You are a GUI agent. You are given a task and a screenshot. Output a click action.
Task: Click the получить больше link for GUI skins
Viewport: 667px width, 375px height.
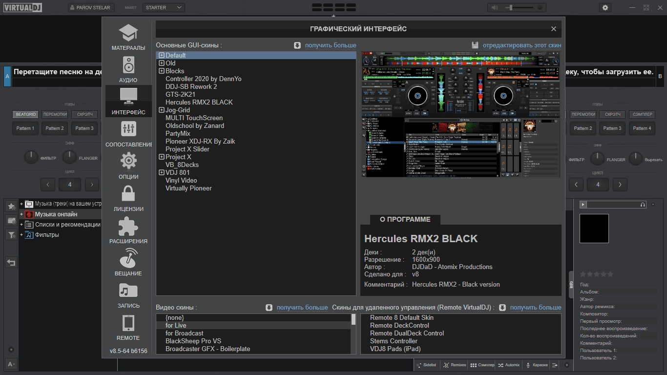tap(331, 45)
